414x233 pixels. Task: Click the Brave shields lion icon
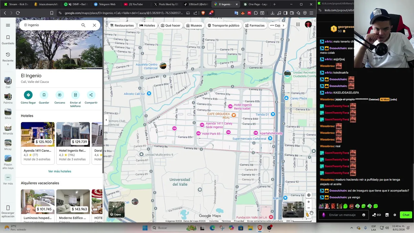tap(203, 13)
